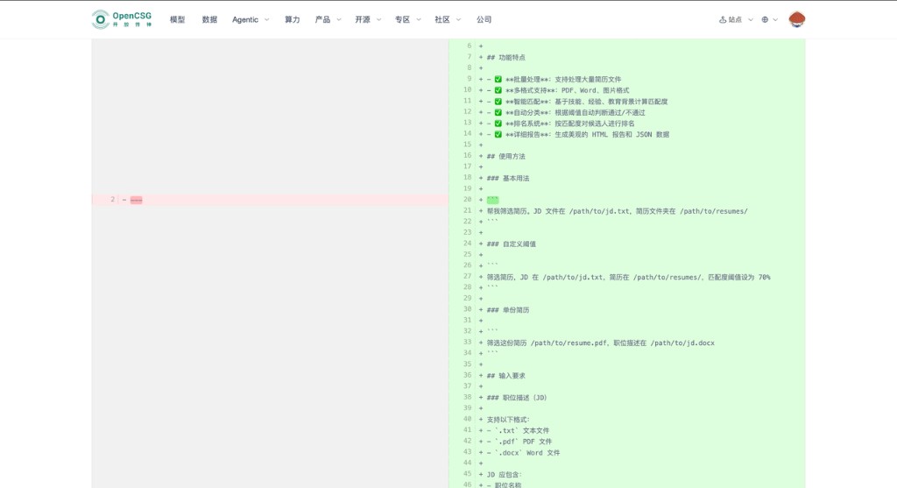Image resolution: width=897 pixels, height=488 pixels.
Task: Click the '## 使用方法' heading line
Action: (x=506, y=156)
